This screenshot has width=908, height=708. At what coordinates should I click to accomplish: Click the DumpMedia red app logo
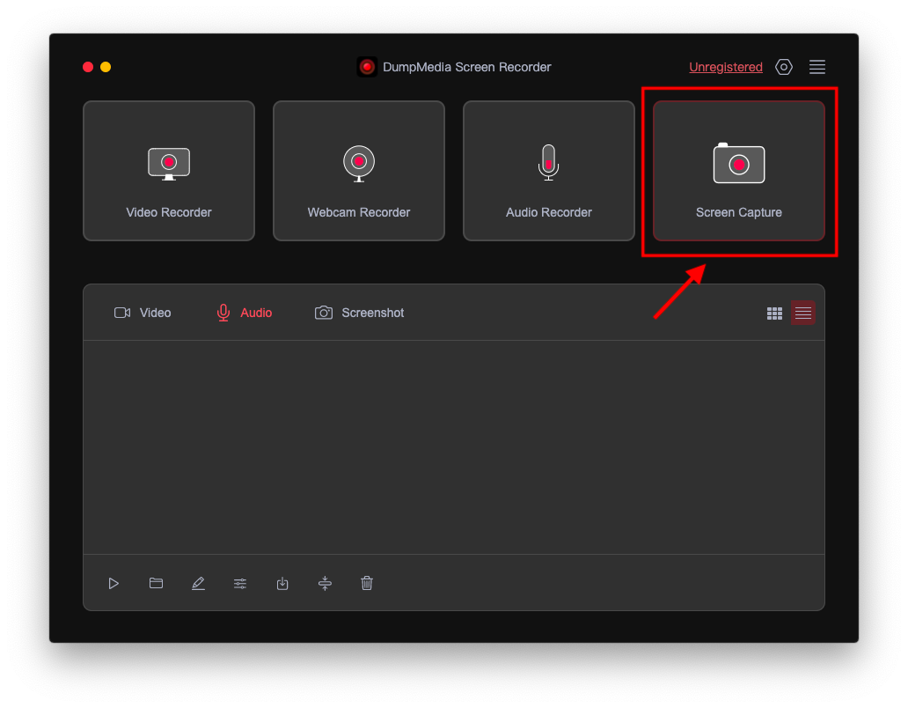[367, 67]
